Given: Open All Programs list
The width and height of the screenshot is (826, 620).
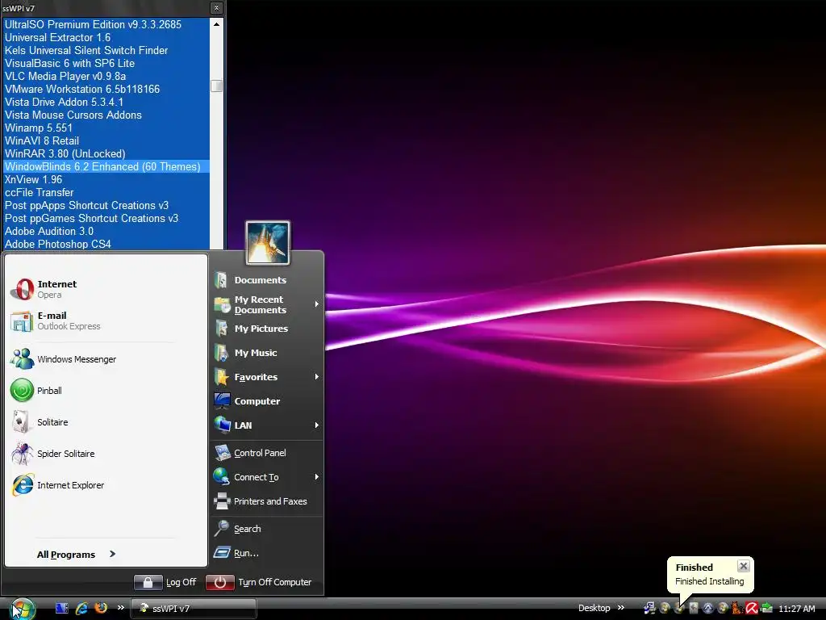Looking at the screenshot, I should click(77, 554).
